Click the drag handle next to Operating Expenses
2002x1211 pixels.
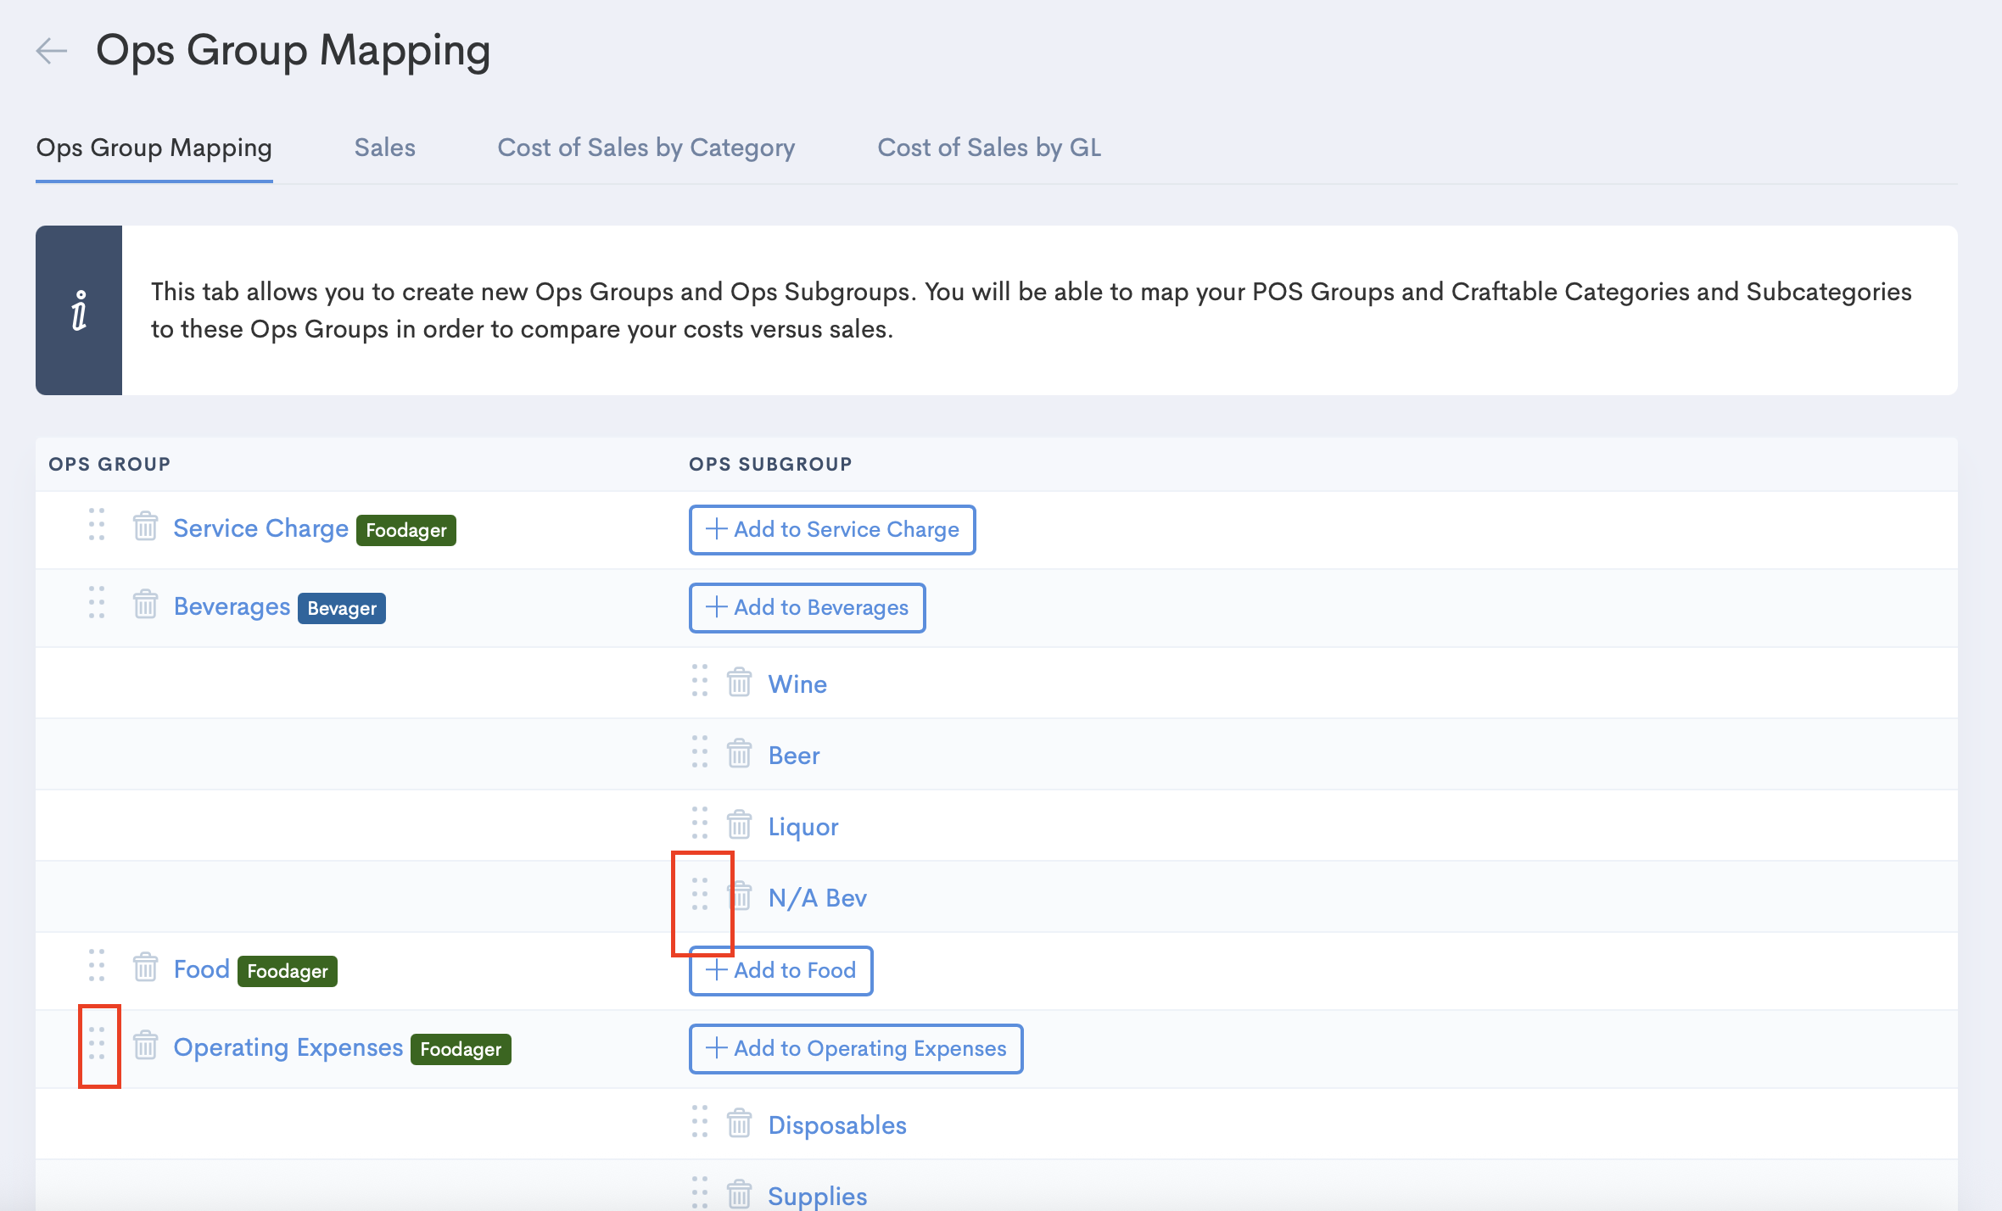[97, 1044]
